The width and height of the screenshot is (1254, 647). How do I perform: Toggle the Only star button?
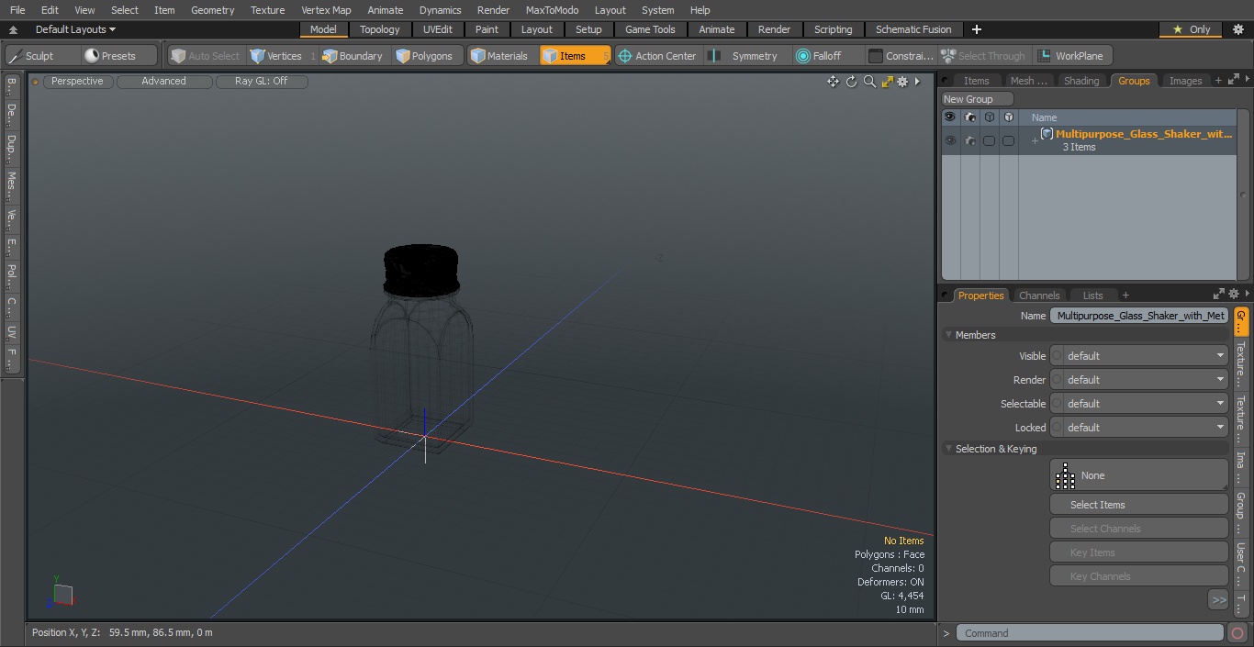point(1191,29)
